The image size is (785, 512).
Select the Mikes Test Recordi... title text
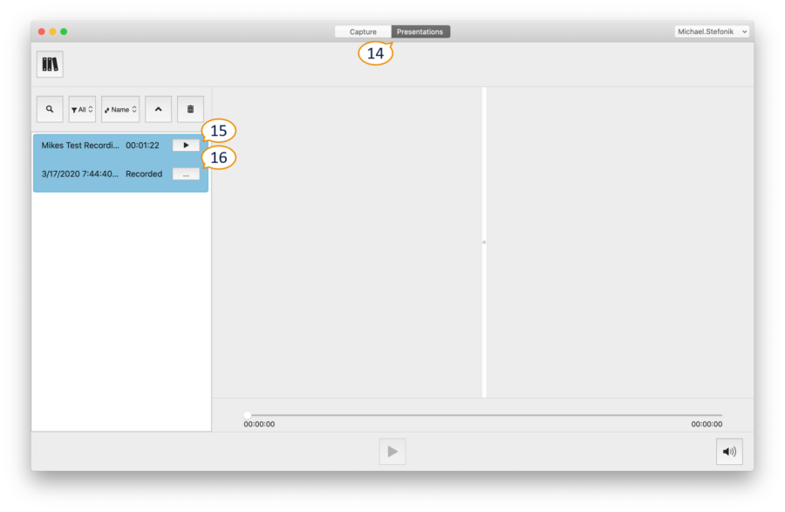tap(80, 145)
